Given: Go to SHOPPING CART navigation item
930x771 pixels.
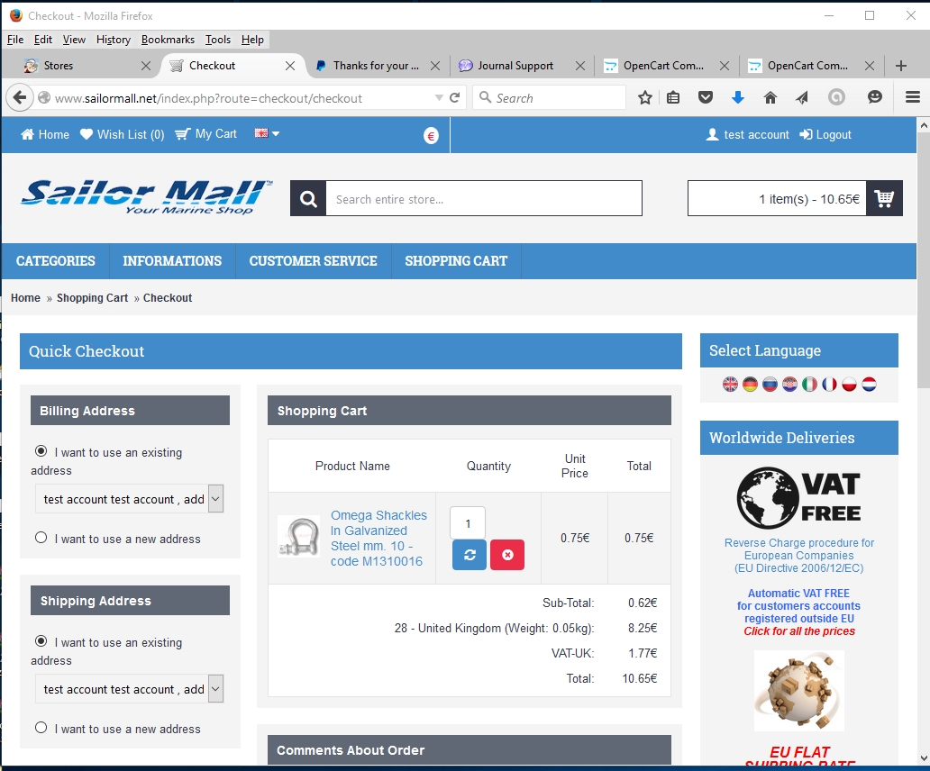Looking at the screenshot, I should [x=456, y=261].
